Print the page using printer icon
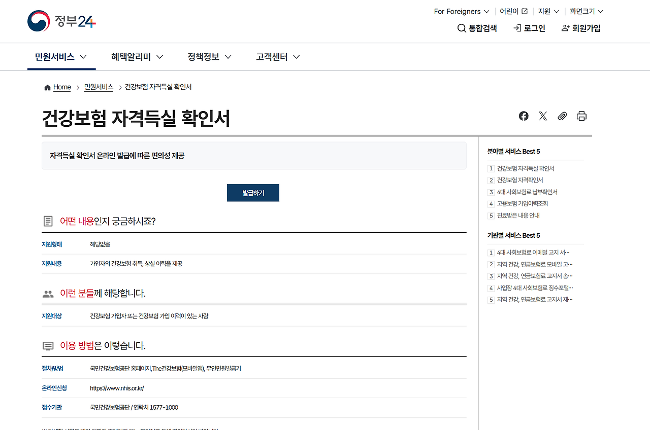The height and width of the screenshot is (430, 650). [581, 116]
